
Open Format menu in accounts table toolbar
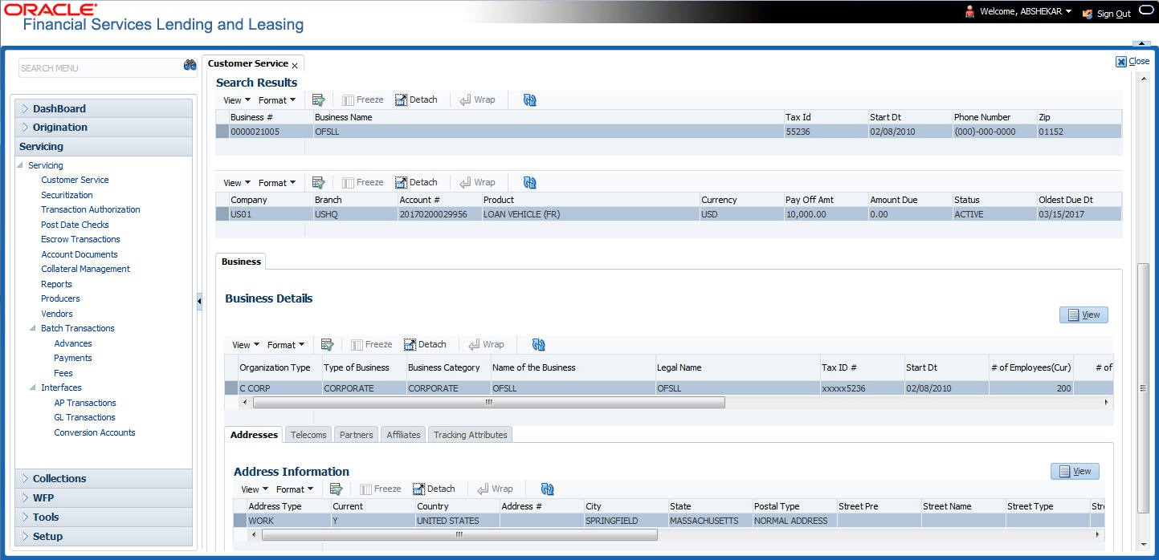[x=276, y=183]
